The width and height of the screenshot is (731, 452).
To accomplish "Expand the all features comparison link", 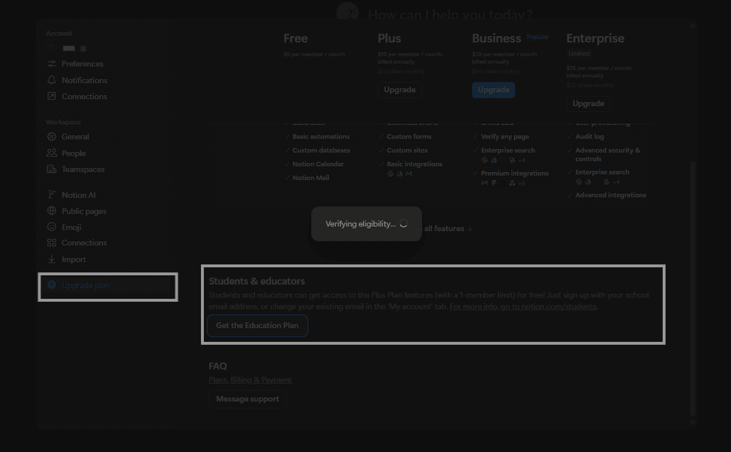I will pos(448,228).
